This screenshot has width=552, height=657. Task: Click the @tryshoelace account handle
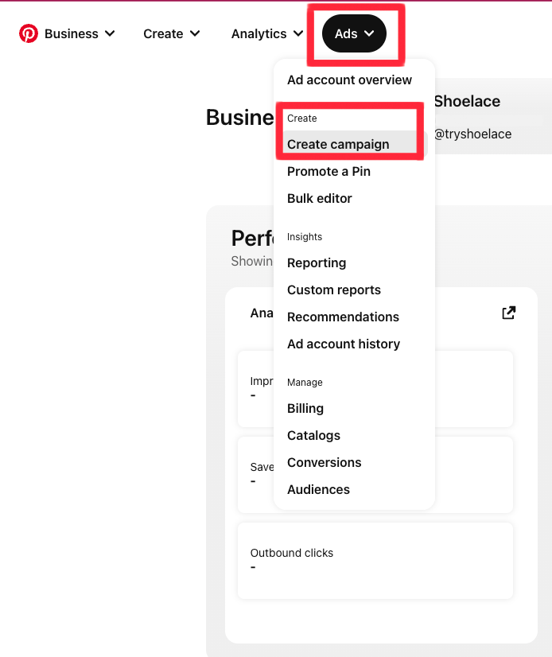click(472, 134)
